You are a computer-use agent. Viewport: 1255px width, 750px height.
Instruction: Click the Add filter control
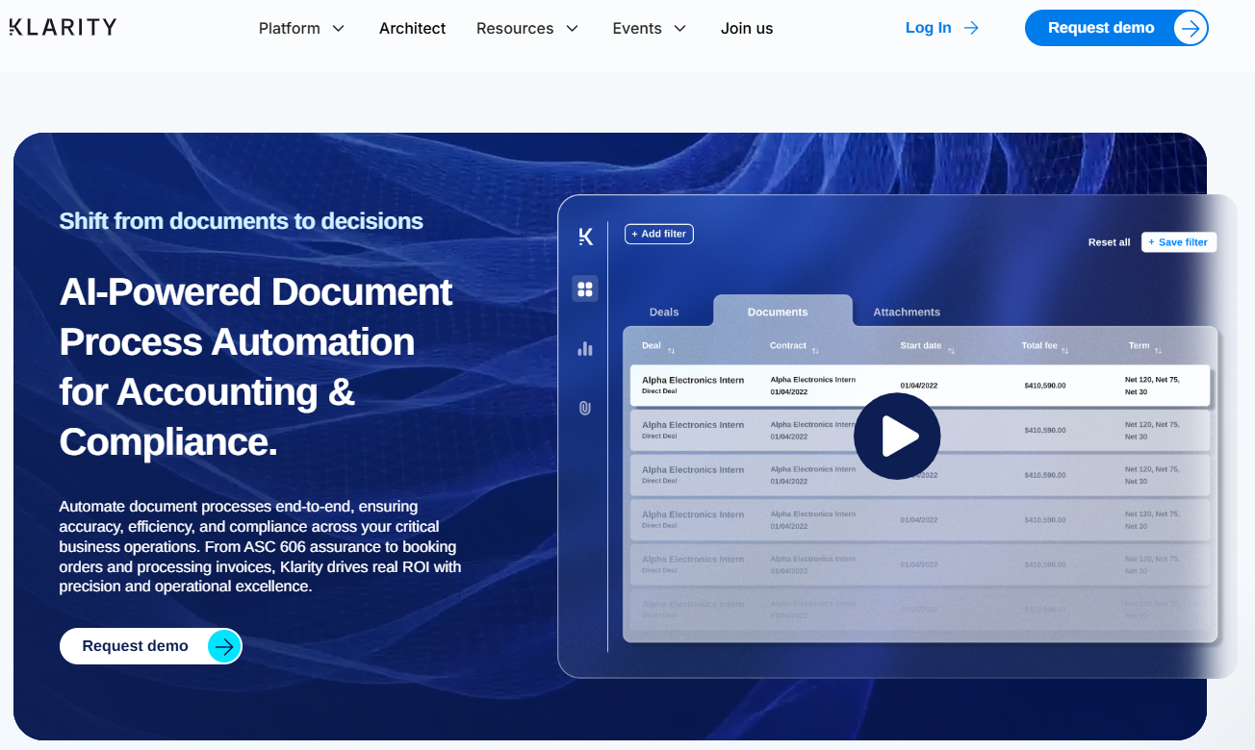click(658, 234)
